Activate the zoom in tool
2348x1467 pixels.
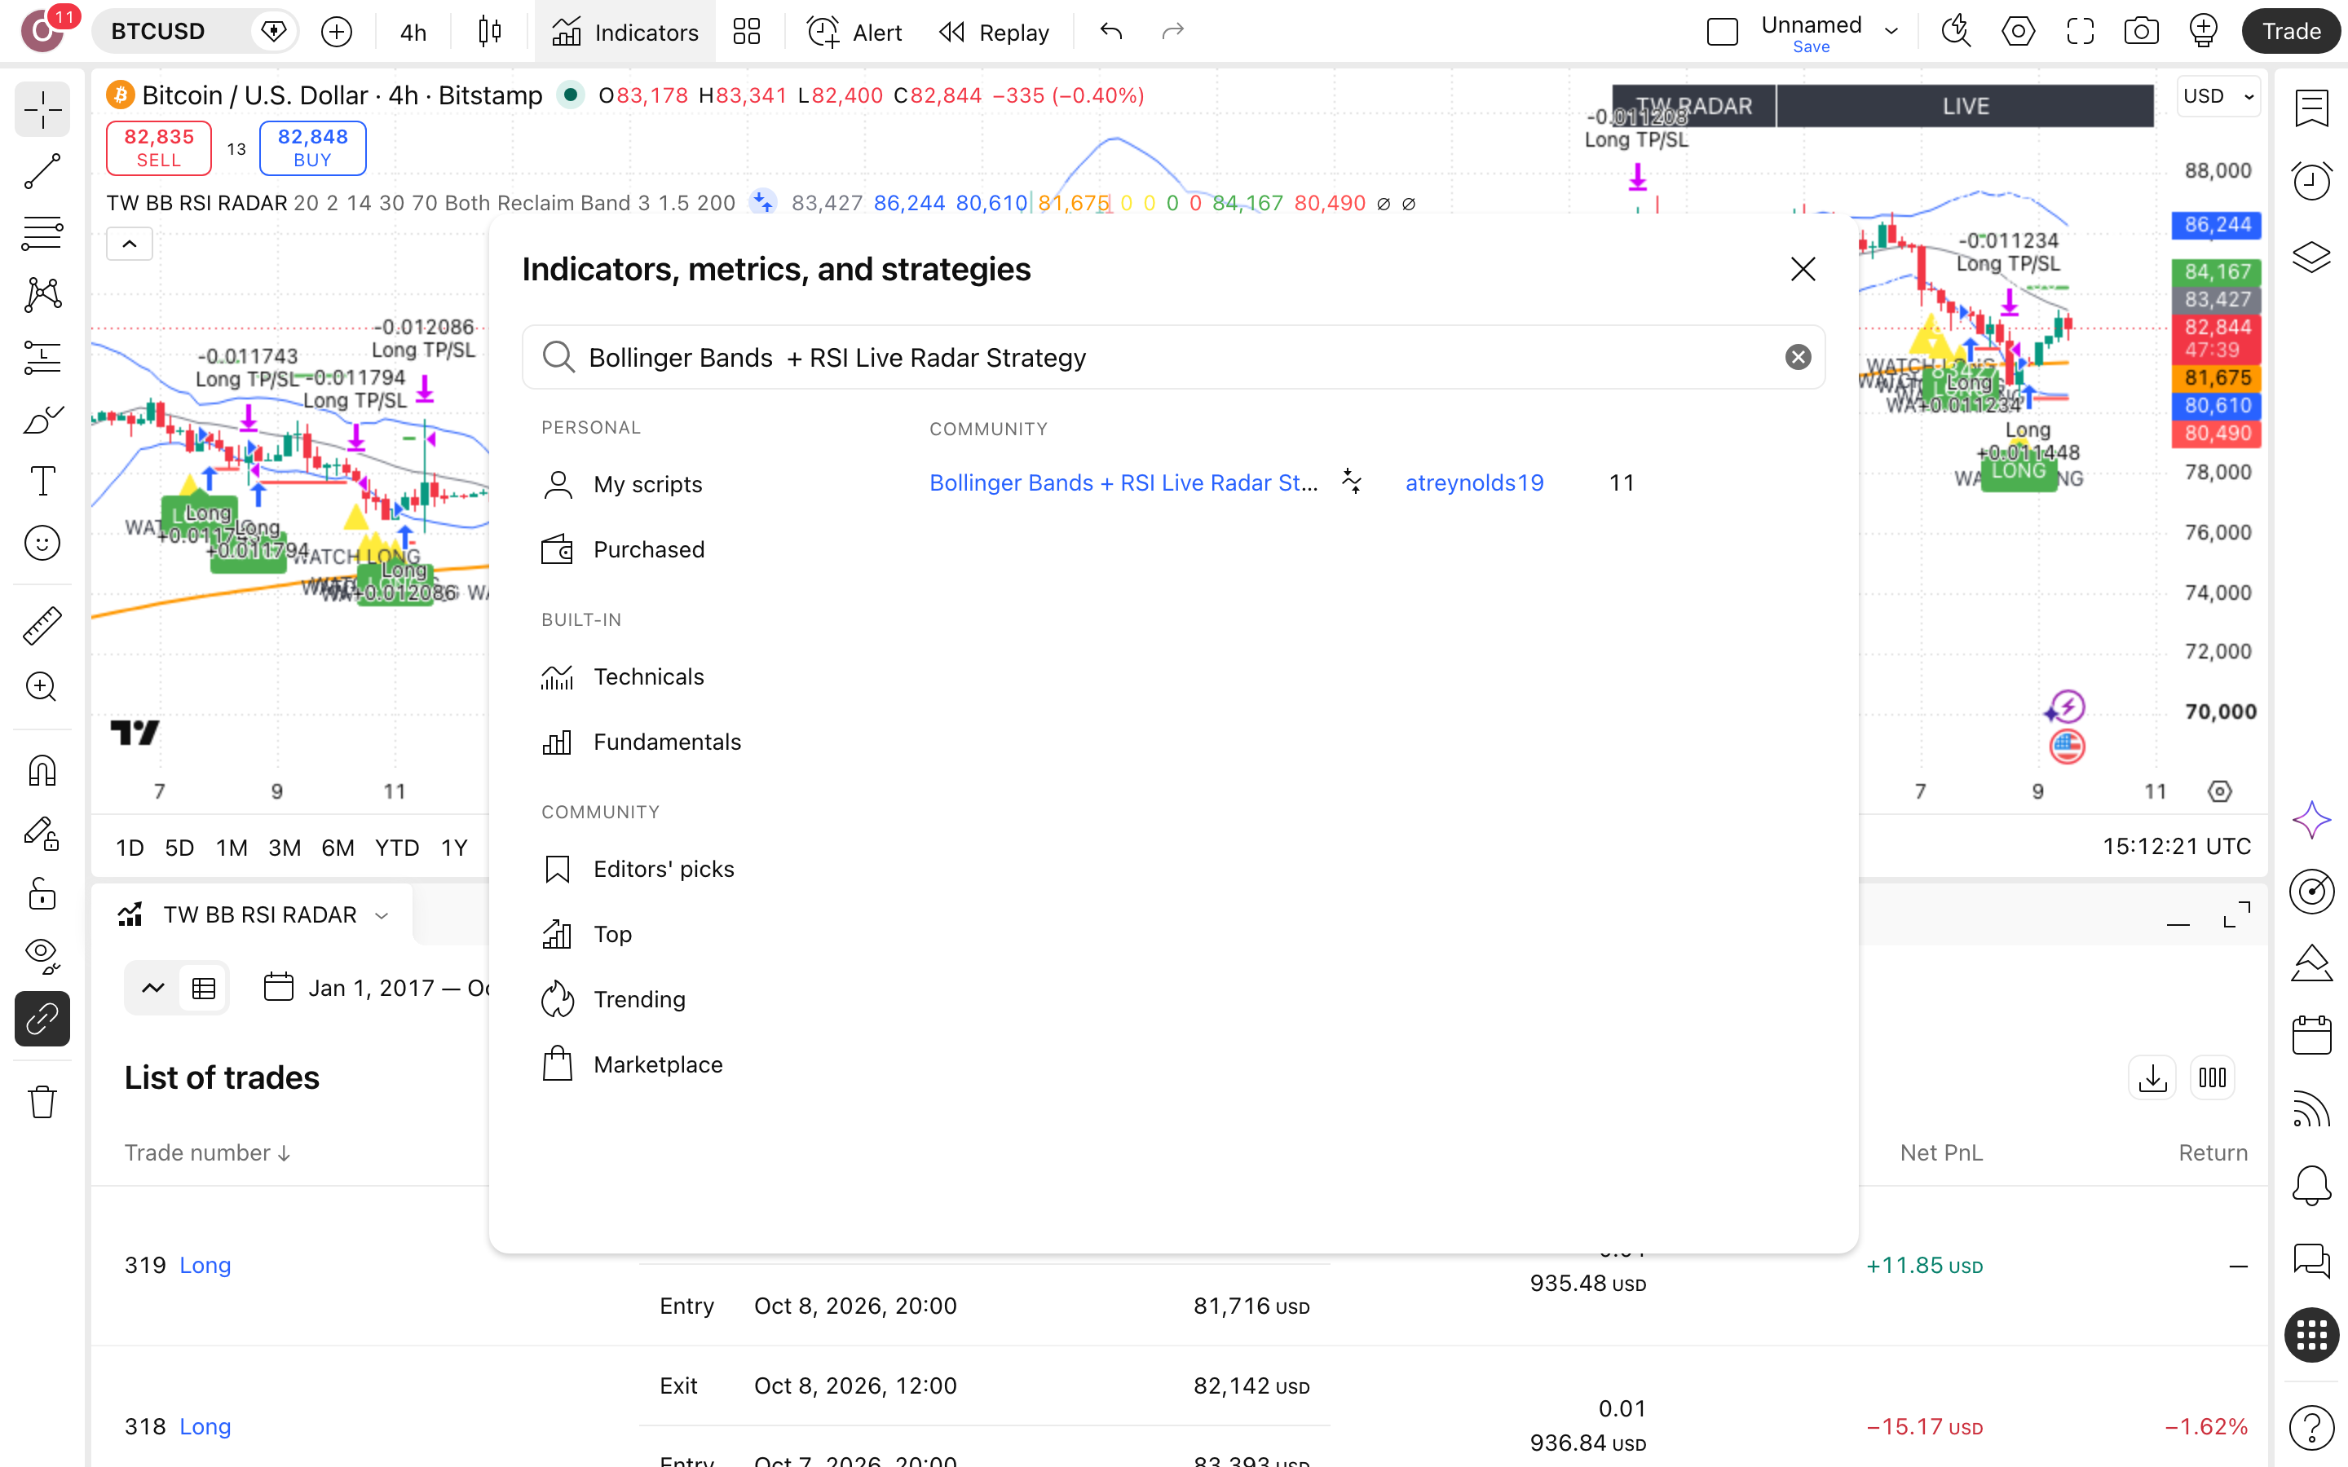(42, 687)
